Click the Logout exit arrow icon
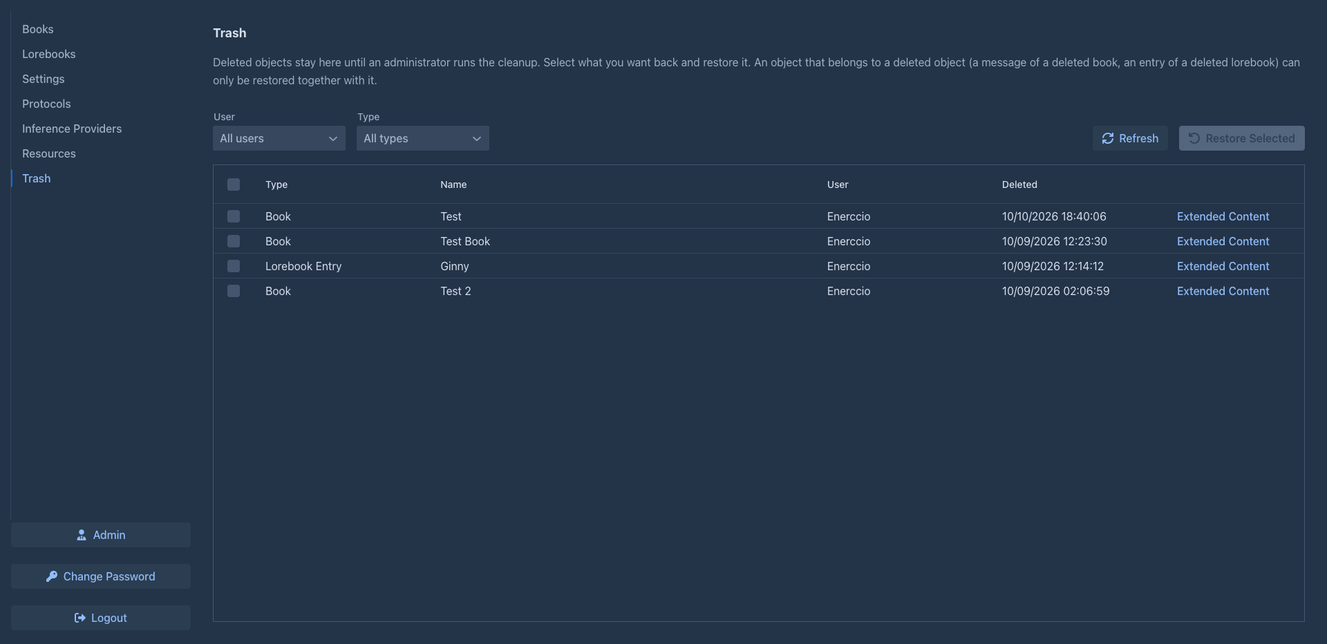This screenshot has height=644, width=1327. 80,618
